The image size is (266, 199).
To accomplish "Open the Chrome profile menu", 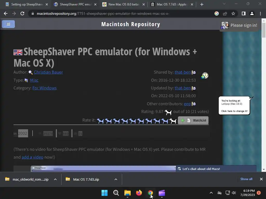I will [252, 13].
